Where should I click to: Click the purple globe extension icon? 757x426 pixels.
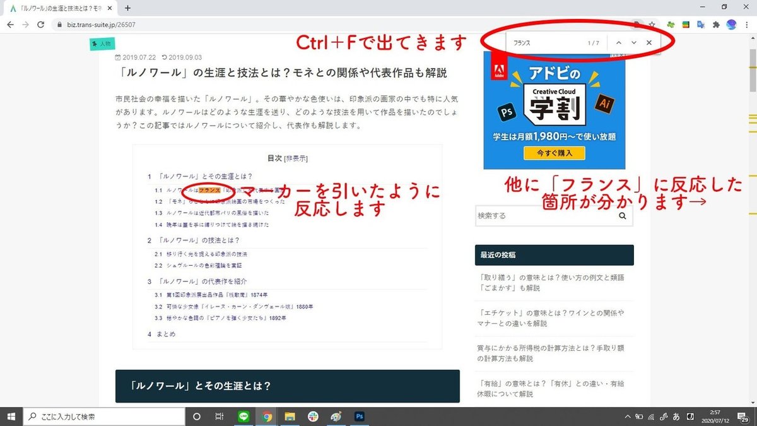731,23
